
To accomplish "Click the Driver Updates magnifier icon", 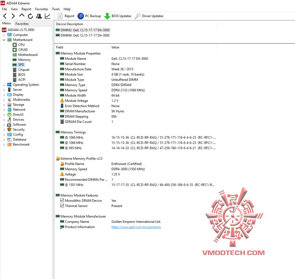I will coord(138,16).
